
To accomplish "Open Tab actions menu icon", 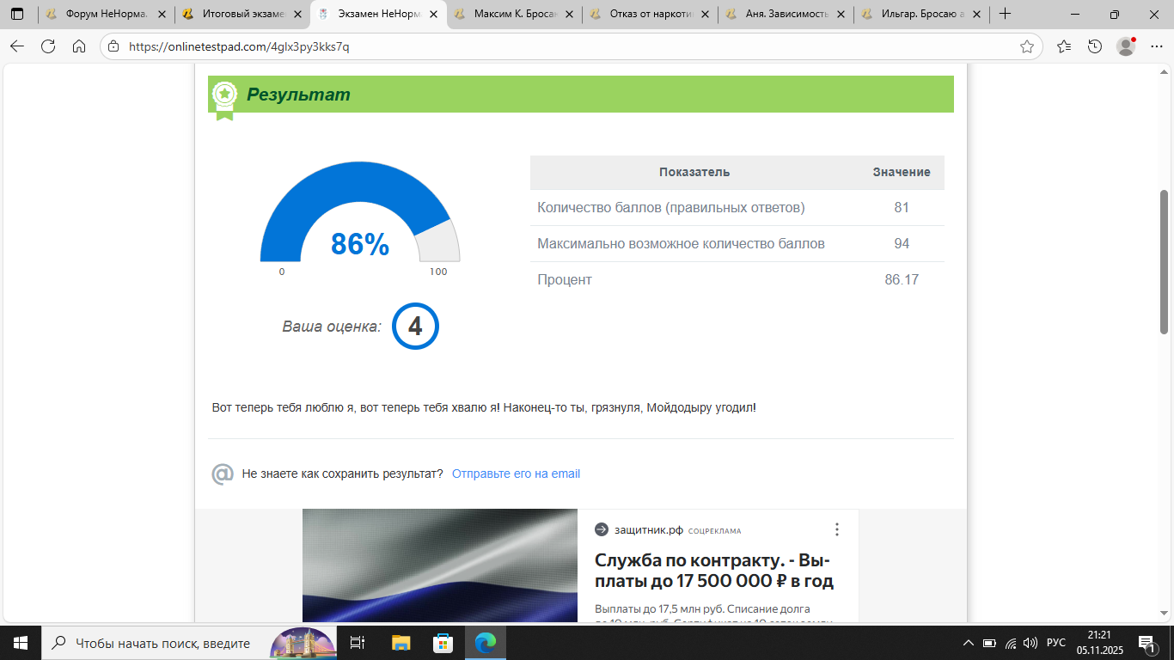I will tap(17, 14).
